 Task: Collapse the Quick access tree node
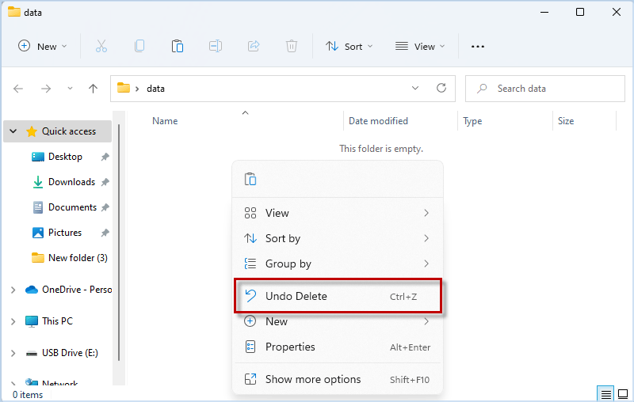coord(13,131)
